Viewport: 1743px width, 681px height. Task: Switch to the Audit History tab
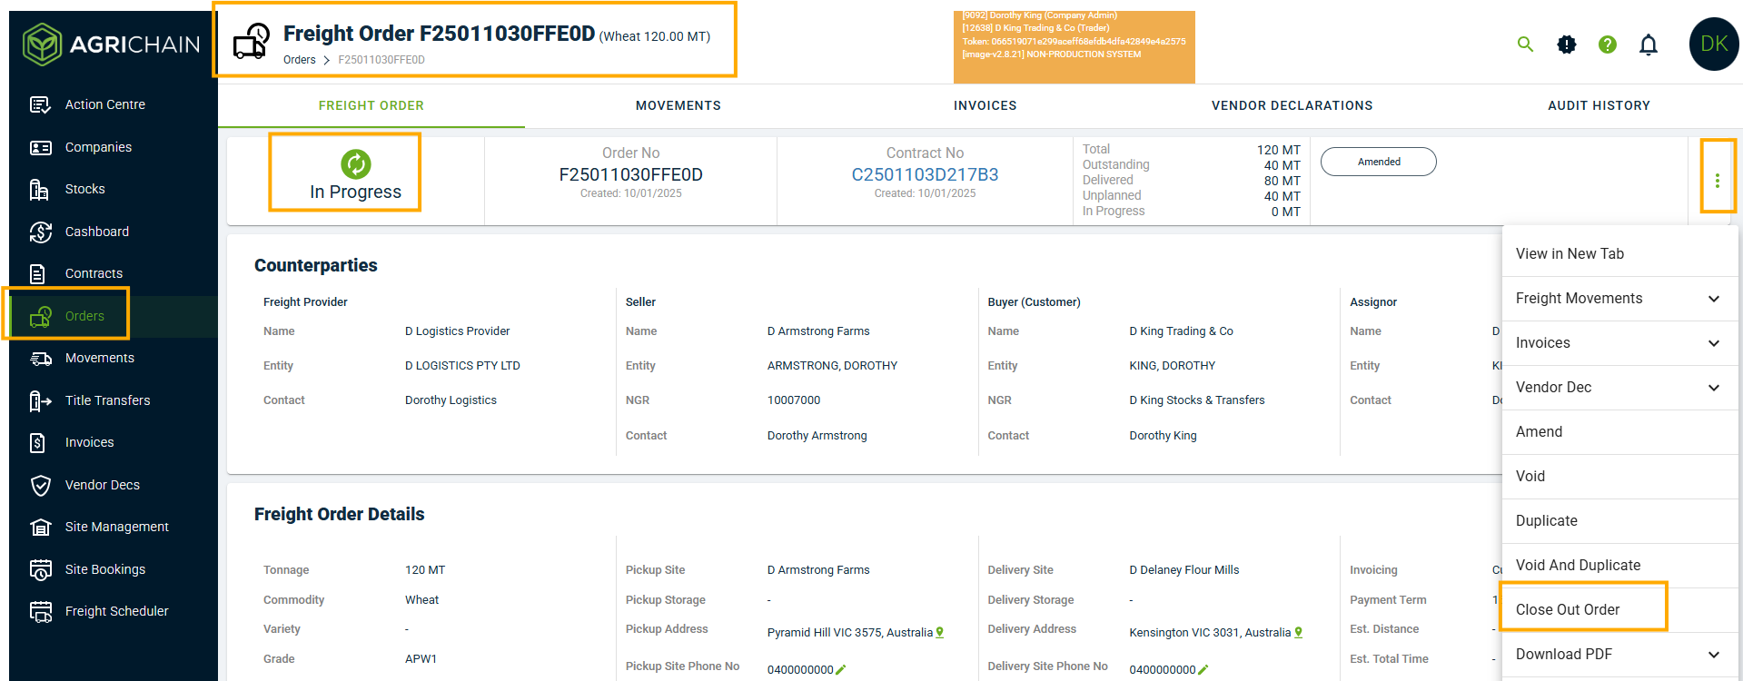coord(1599,105)
